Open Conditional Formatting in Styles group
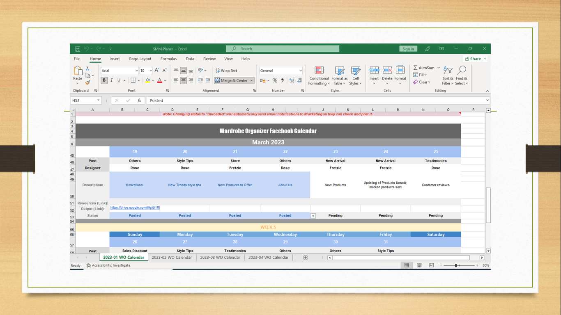This screenshot has width=561, height=315. [319, 76]
